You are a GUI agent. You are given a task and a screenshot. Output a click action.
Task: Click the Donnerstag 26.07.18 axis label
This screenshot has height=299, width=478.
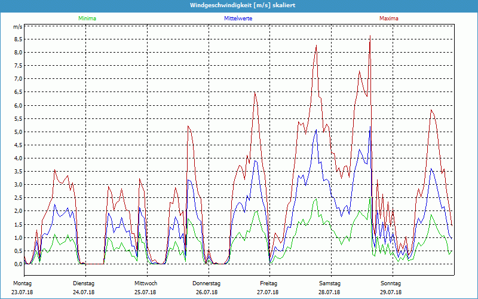[207, 287]
